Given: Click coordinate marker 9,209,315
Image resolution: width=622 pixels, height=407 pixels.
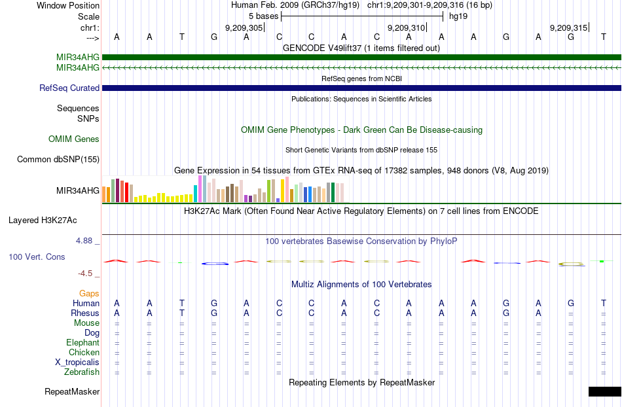Looking at the screenshot, I should point(568,27).
